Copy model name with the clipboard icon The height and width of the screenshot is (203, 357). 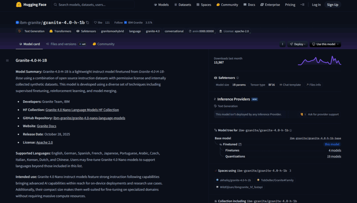(88, 23)
